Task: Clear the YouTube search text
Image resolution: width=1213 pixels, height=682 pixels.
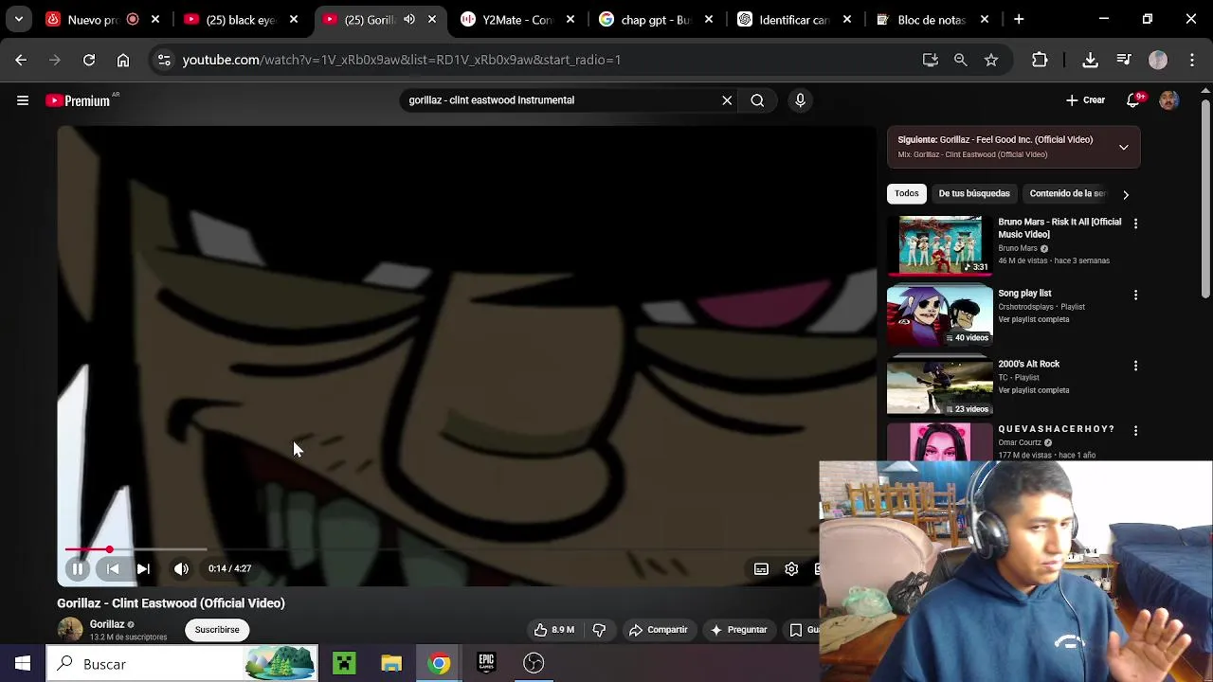Action: coord(727,100)
